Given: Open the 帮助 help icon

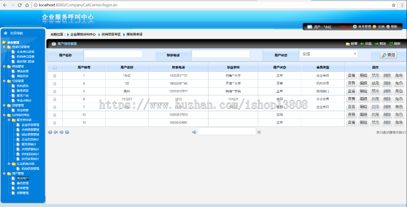Looking at the screenshot, I should click(x=388, y=27).
